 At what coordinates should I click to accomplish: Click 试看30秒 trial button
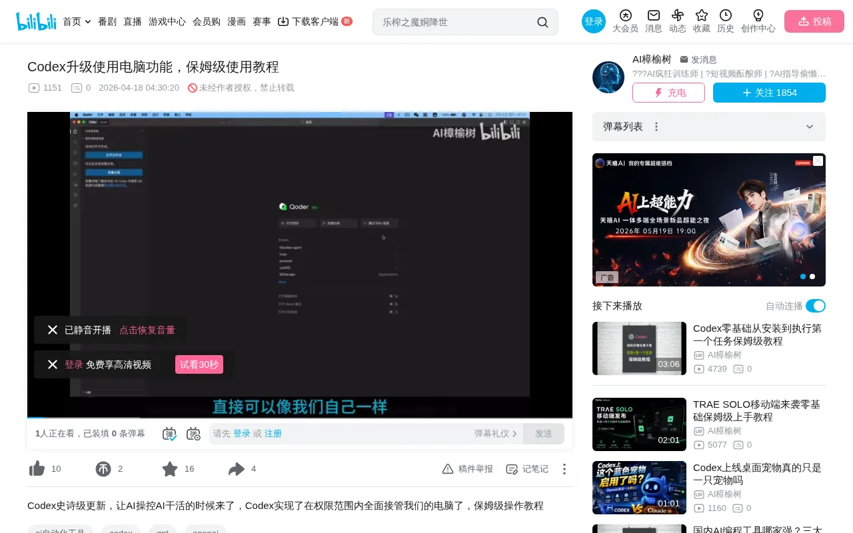tap(199, 364)
